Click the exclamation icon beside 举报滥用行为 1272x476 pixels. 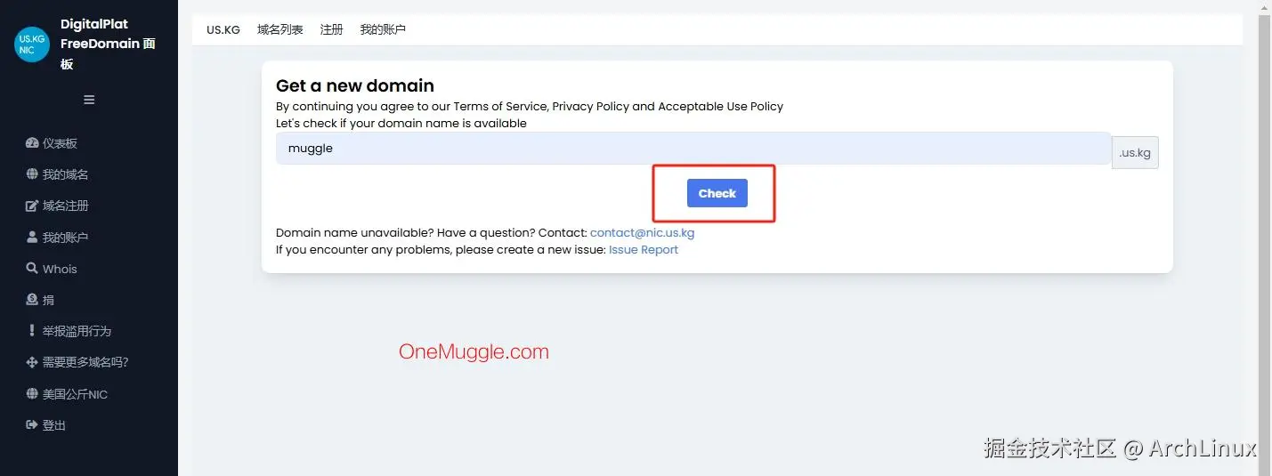[x=33, y=331]
